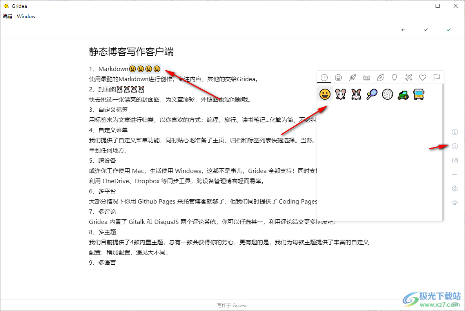Open the 编辑 menu

pyautogui.click(x=7, y=16)
